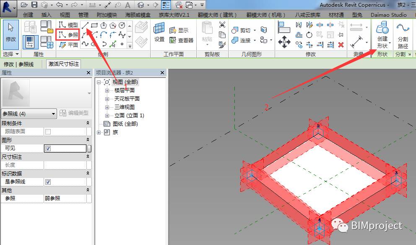Switch drawing mode to Model (模型) line
The width and height of the screenshot is (416, 245).
click(68, 25)
